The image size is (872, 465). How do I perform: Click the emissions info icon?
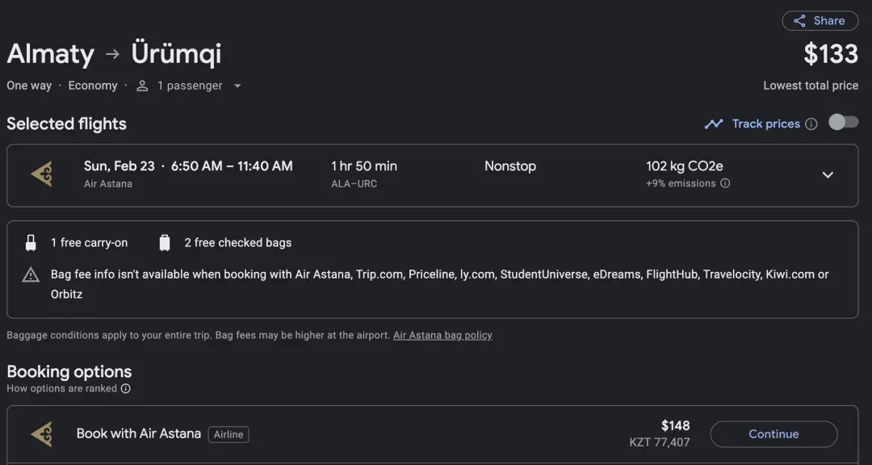click(x=725, y=184)
